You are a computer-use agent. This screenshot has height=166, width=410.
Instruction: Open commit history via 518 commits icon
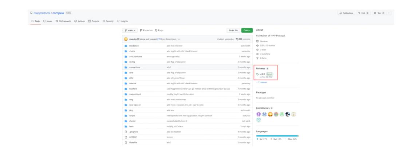click(237, 39)
